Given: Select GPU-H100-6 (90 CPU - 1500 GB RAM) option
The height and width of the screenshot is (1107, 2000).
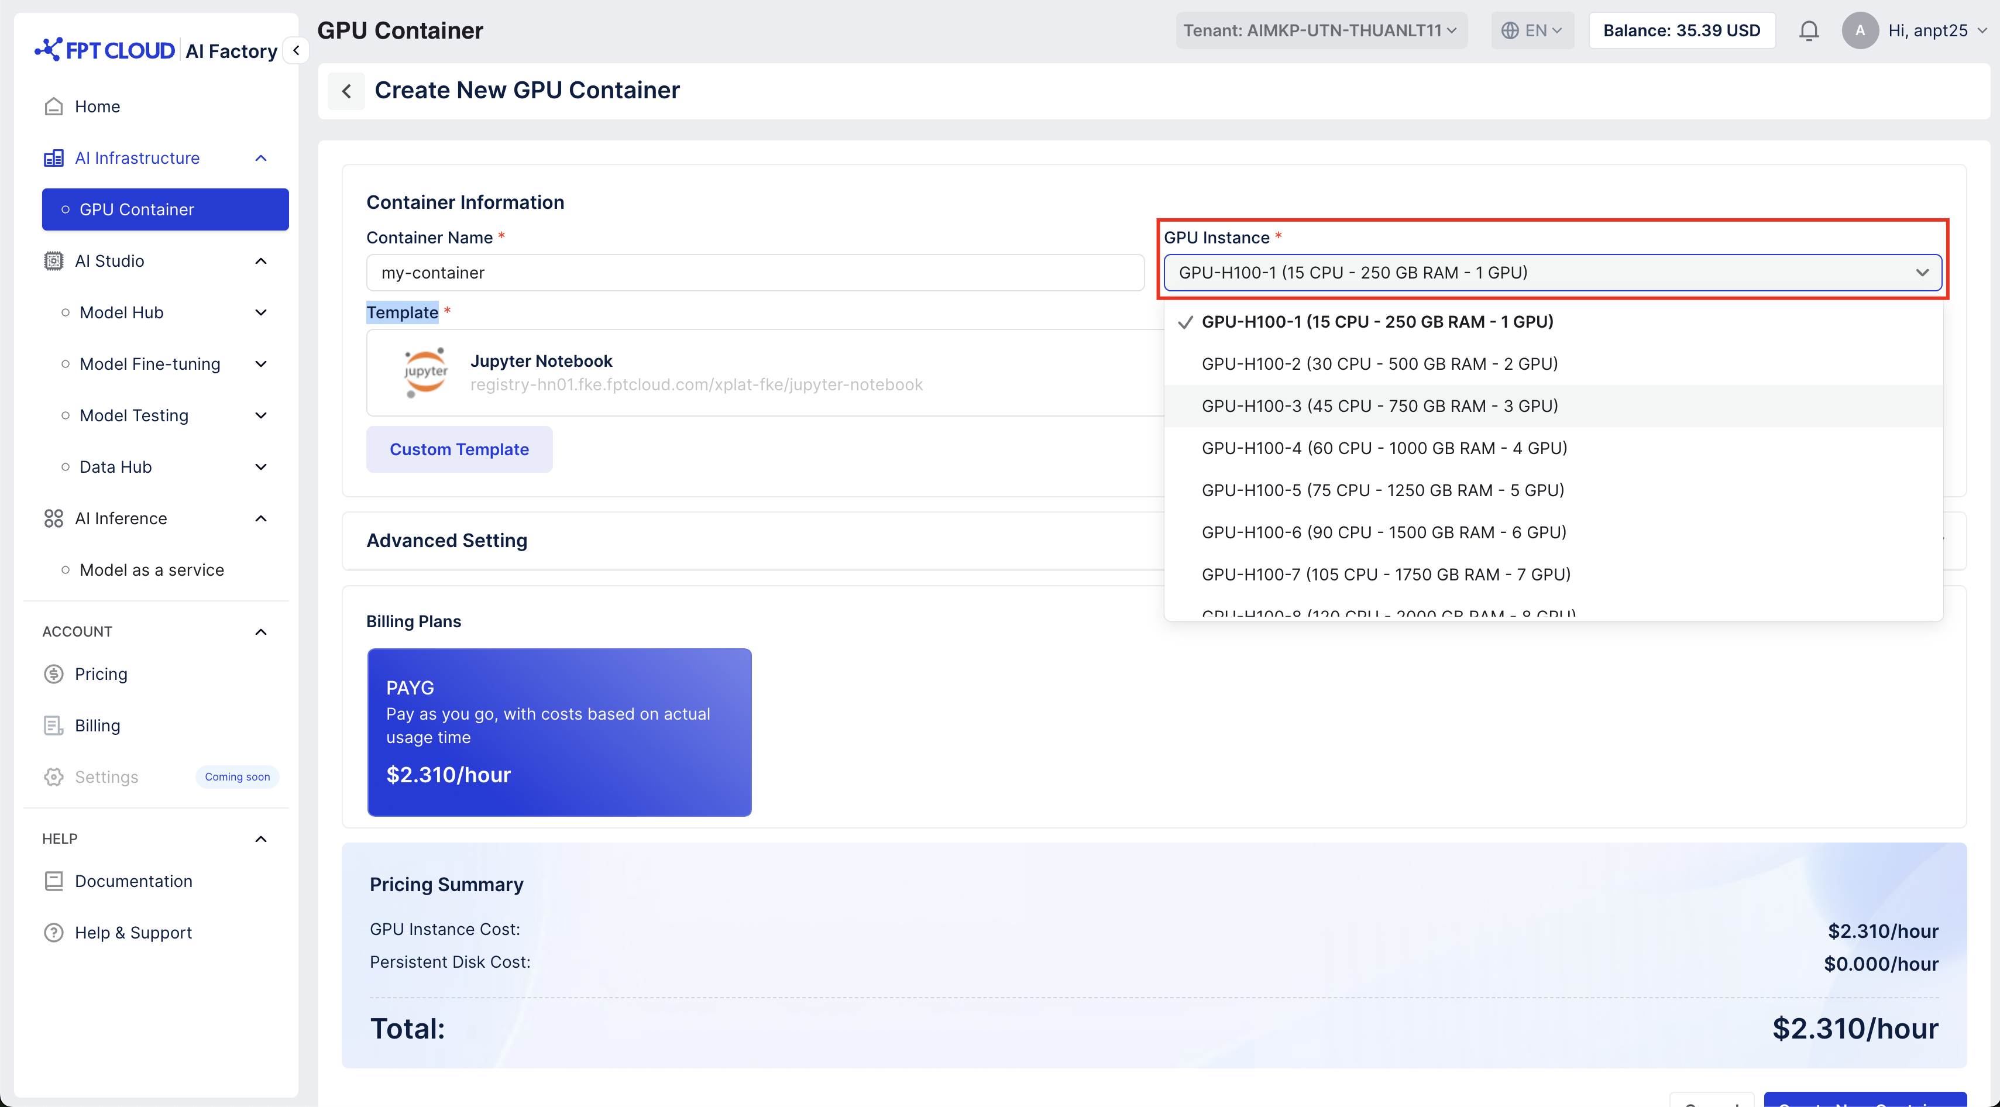Looking at the screenshot, I should click(x=1553, y=532).
